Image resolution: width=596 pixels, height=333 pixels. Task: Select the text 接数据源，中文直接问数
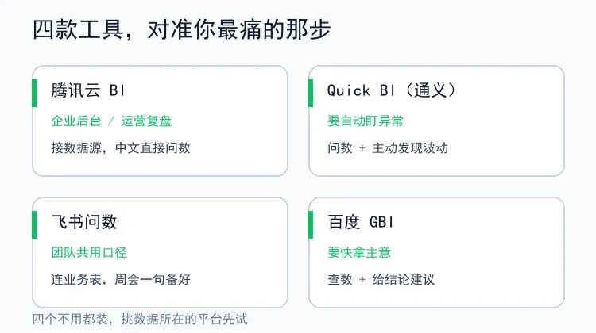121,148
